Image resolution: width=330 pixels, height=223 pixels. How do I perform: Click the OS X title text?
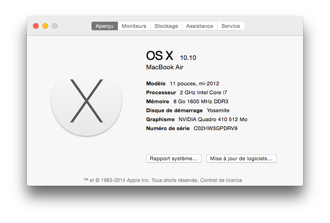coord(160,56)
